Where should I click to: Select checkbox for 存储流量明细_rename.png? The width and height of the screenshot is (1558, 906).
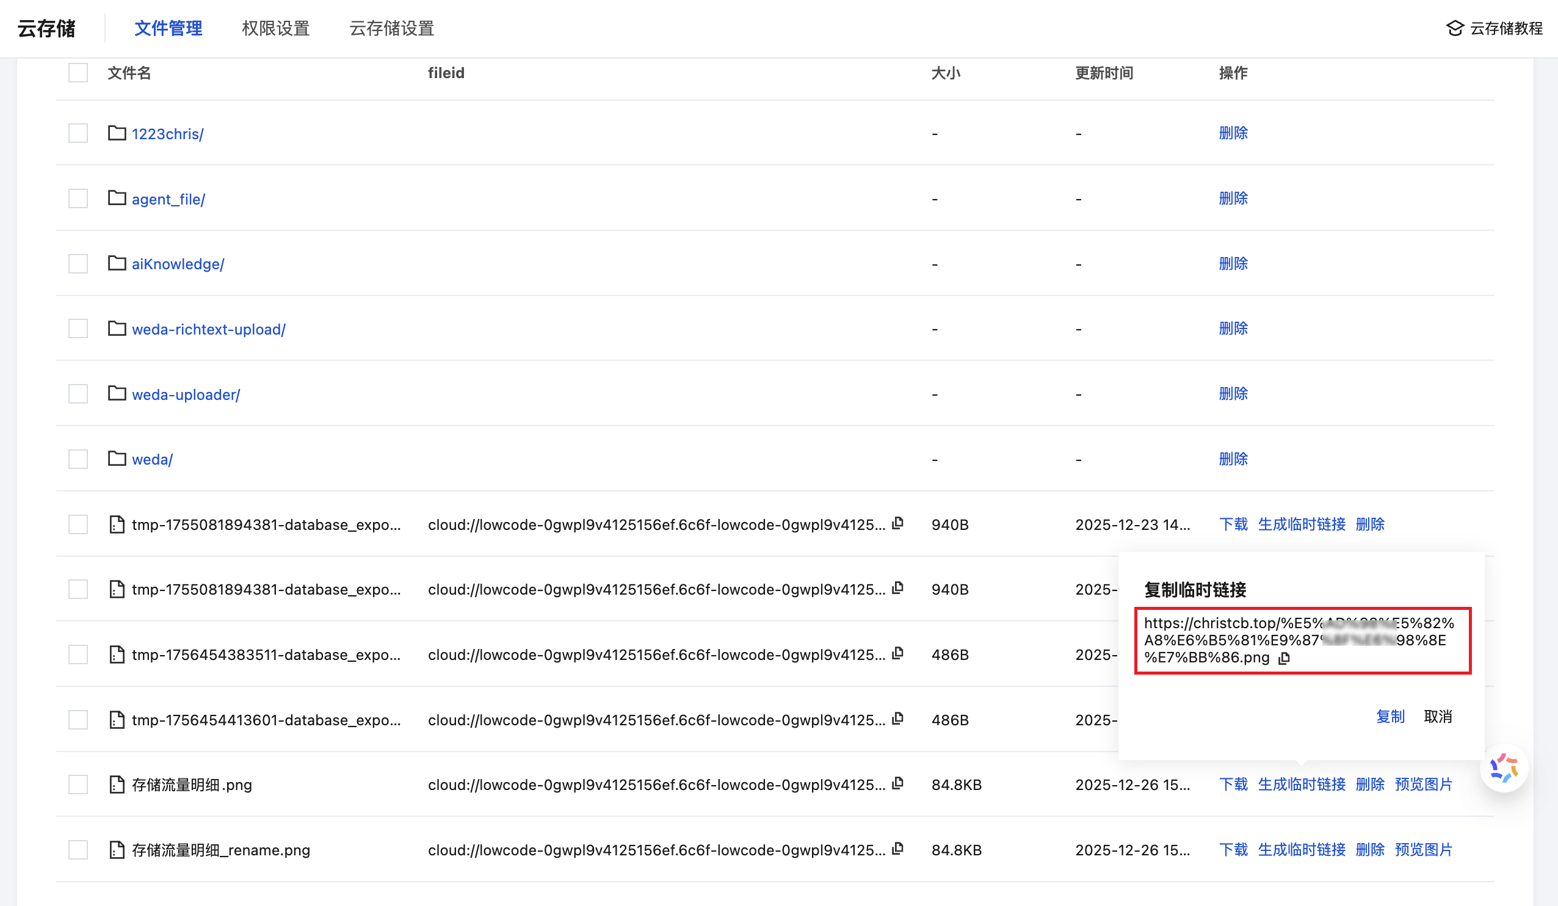78,850
